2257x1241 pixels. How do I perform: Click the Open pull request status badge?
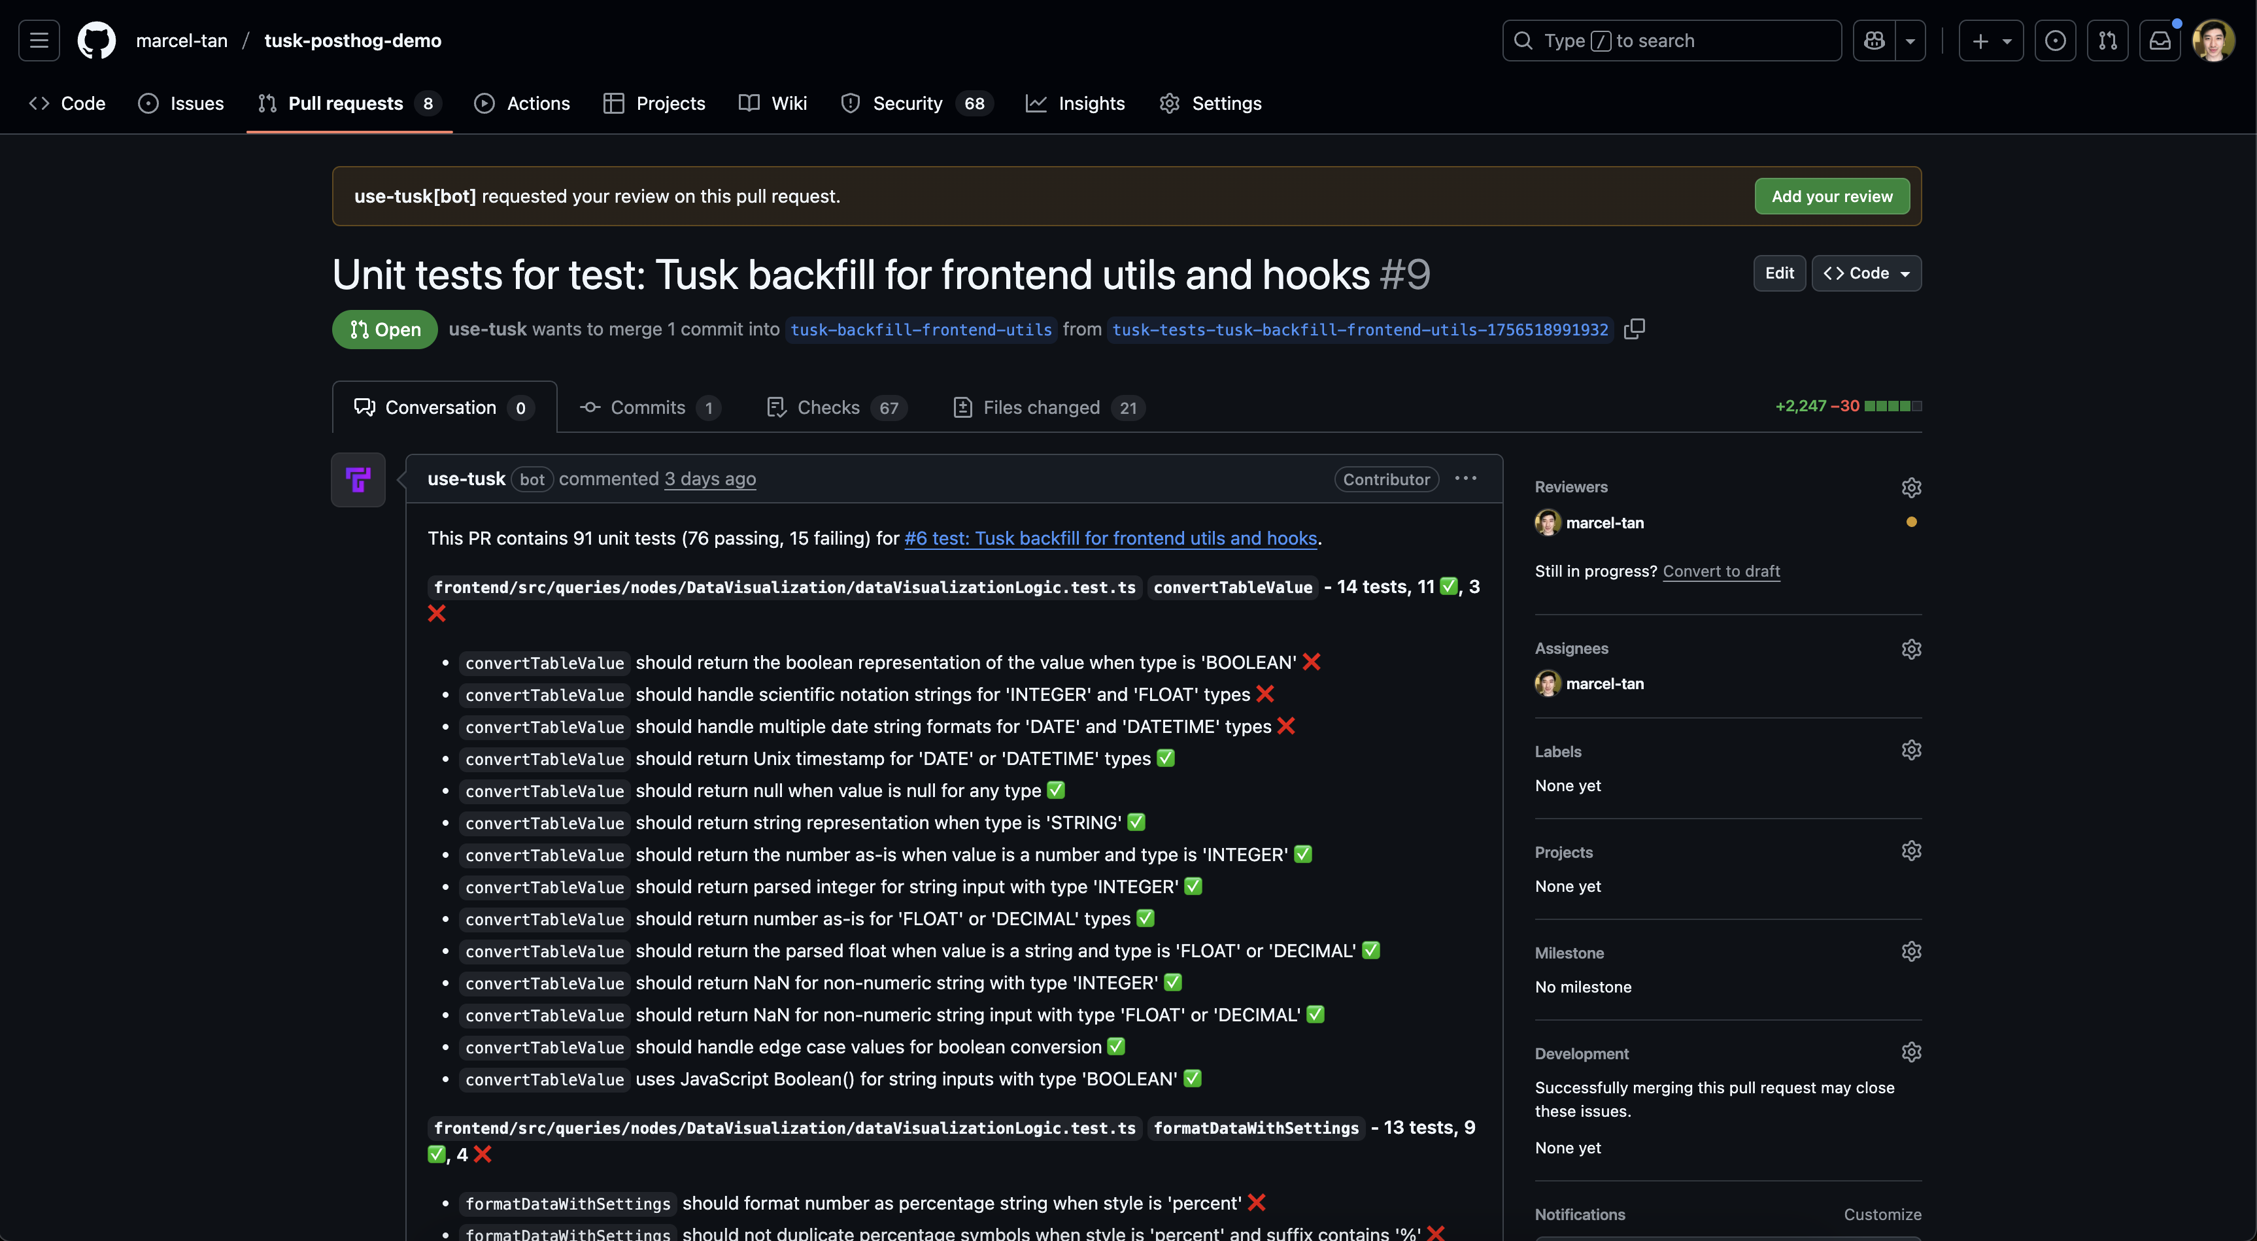click(384, 330)
